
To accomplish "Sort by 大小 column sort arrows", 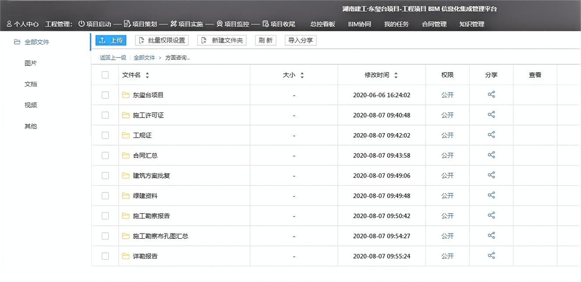I will point(302,75).
